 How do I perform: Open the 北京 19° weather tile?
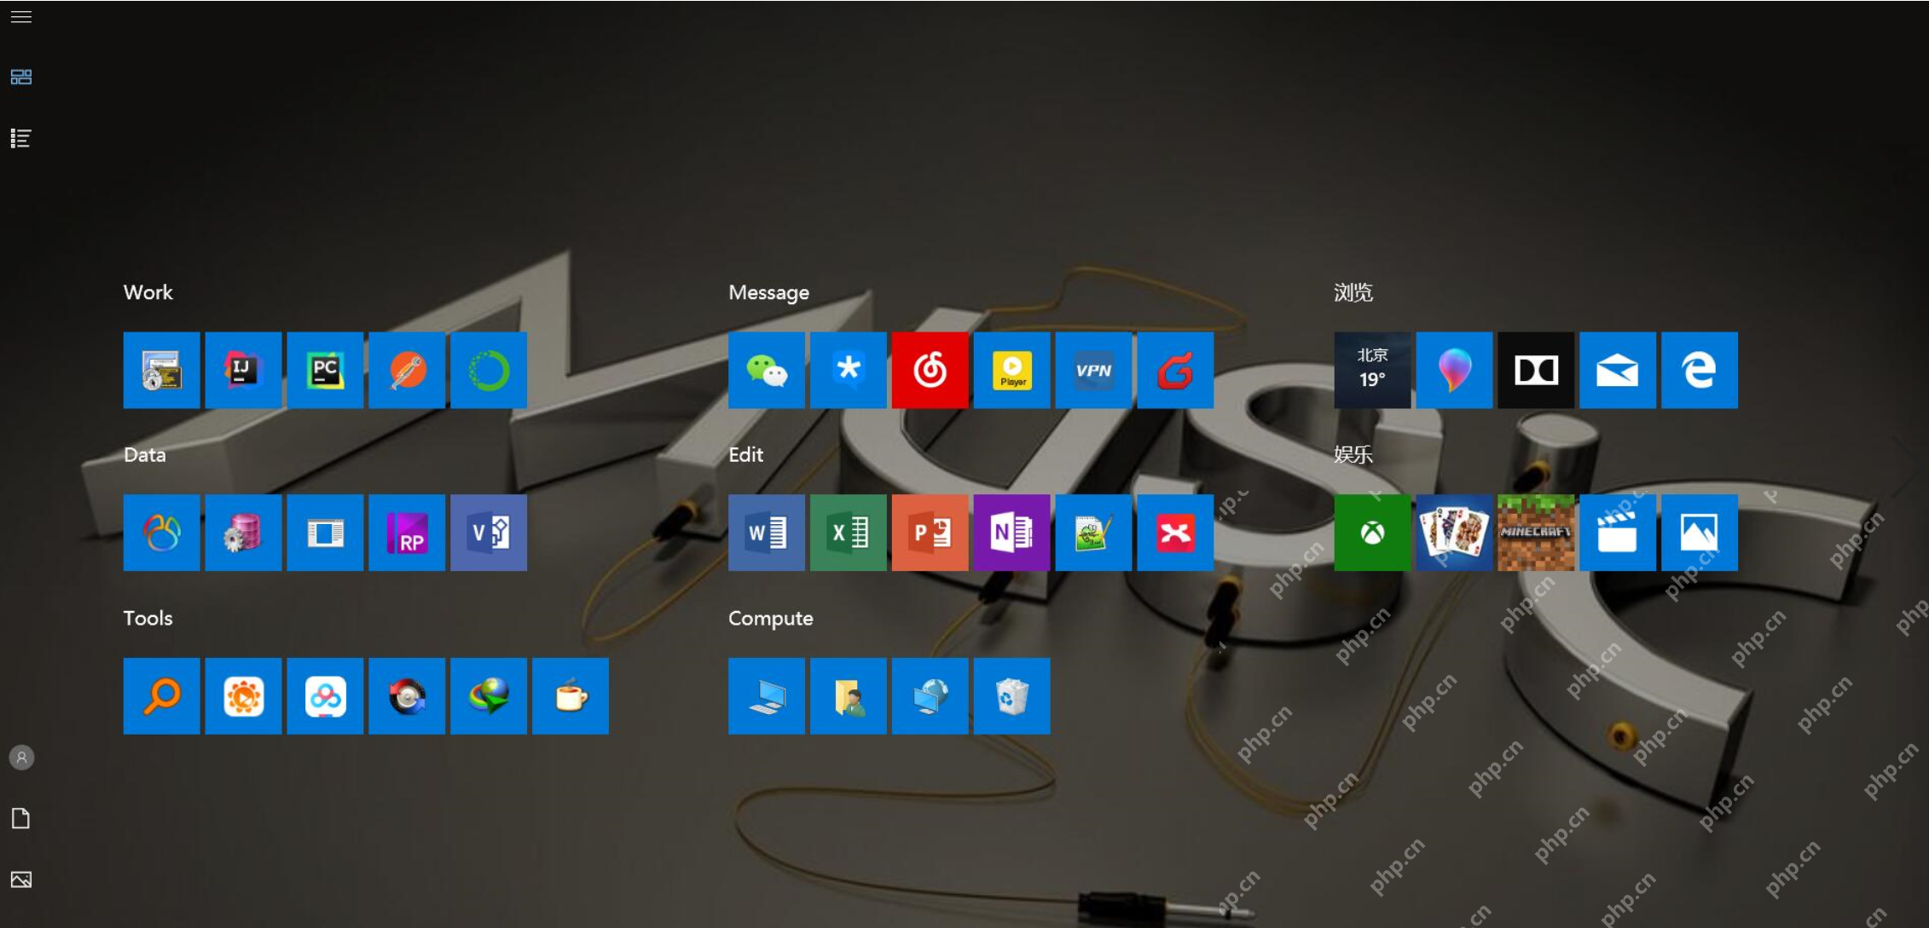click(1372, 370)
